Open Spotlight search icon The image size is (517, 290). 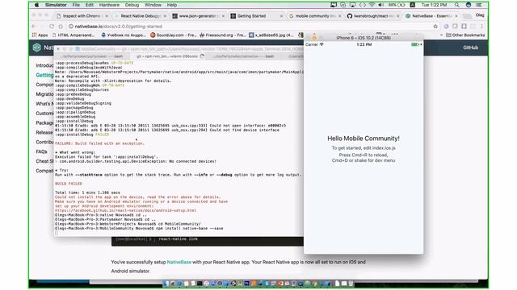click(x=456, y=5)
